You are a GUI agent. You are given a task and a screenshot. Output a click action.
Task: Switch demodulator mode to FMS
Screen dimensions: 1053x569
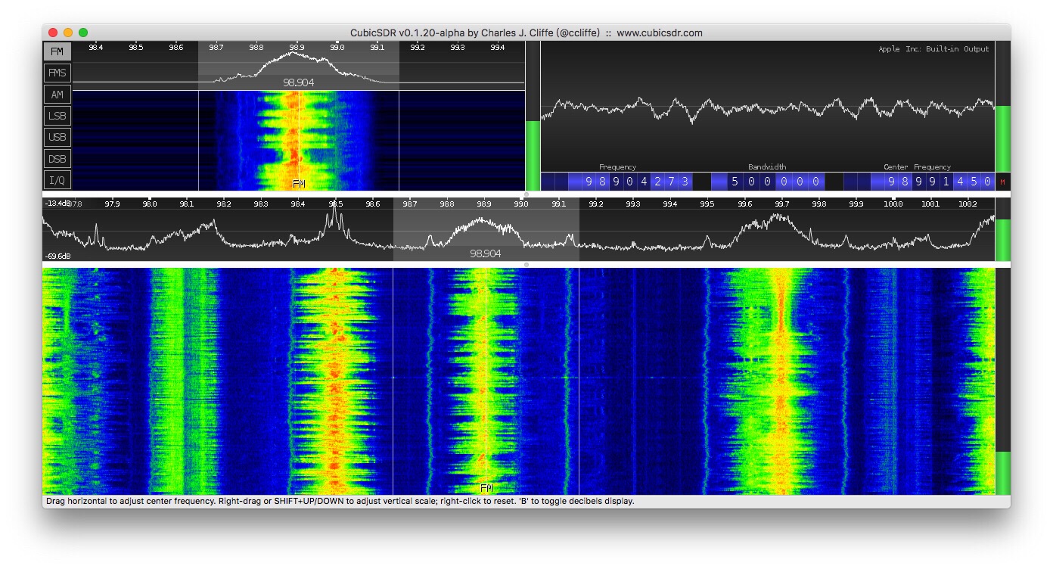[57, 73]
